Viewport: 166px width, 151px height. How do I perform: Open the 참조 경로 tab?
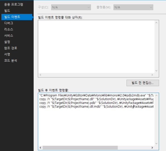[11, 48]
